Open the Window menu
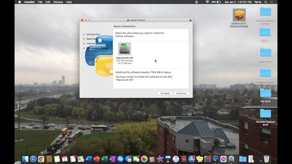 coord(58,2)
